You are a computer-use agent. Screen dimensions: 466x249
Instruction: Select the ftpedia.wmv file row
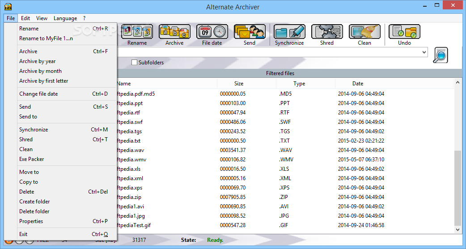point(285,160)
